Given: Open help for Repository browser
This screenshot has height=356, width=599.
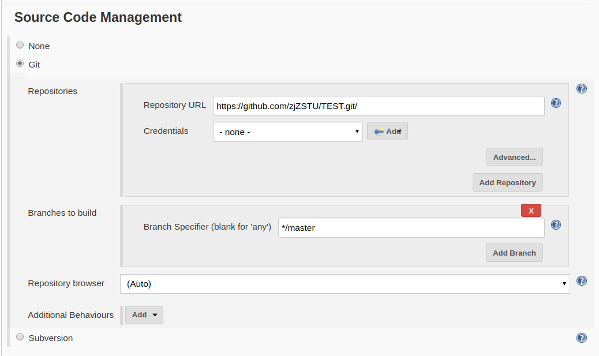Looking at the screenshot, I should [x=582, y=281].
